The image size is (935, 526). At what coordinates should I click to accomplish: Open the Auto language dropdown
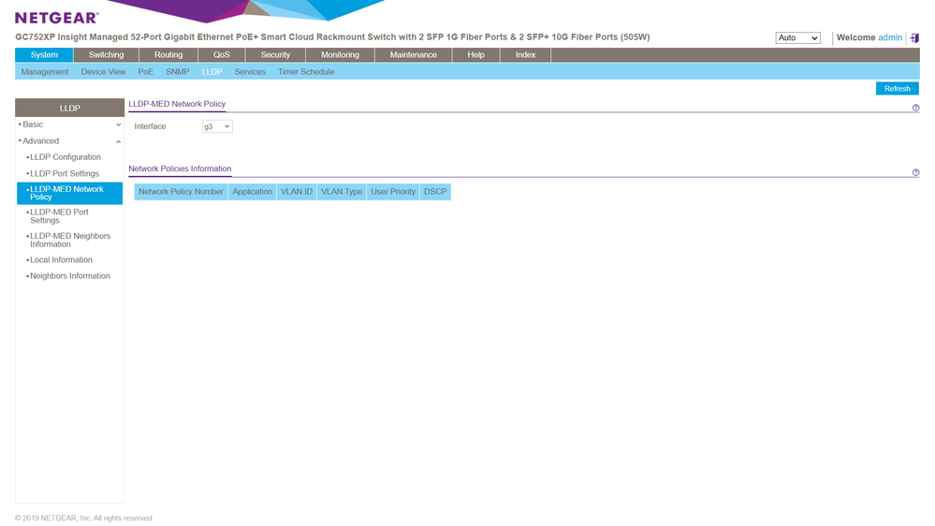point(797,37)
